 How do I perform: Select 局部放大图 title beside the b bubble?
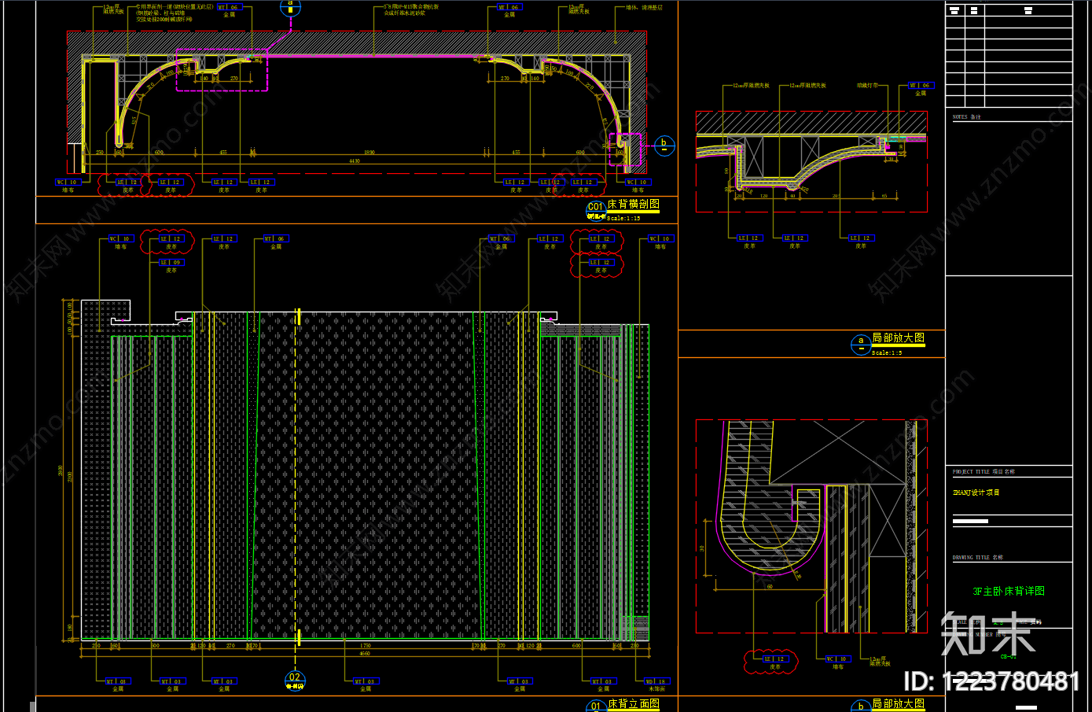(898, 704)
